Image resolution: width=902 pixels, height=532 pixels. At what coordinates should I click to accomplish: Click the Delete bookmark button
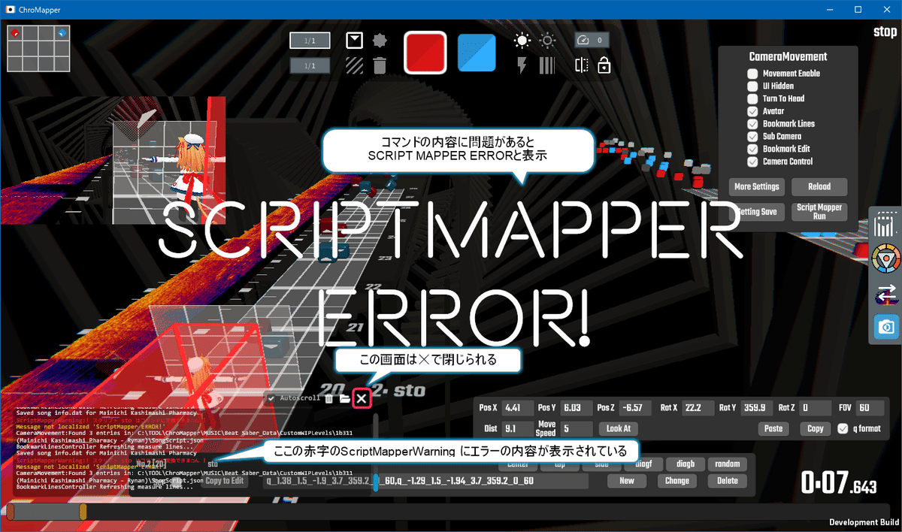(x=728, y=481)
